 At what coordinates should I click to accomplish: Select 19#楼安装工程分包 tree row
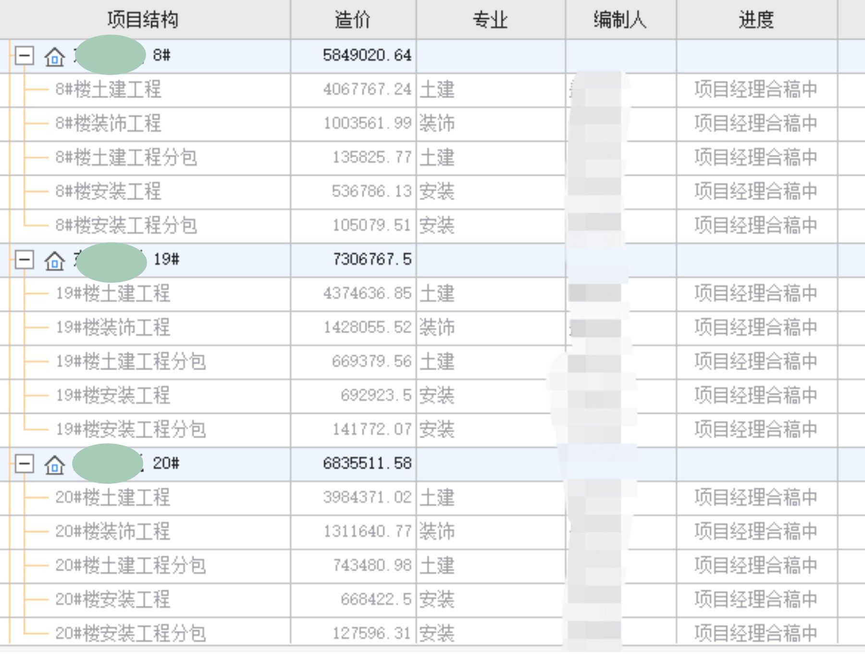(x=131, y=429)
